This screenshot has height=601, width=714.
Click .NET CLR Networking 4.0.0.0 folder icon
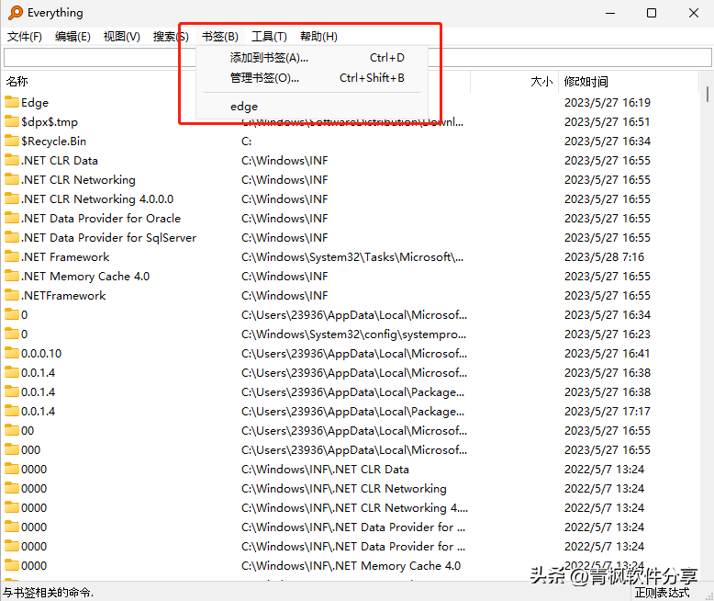click(12, 198)
